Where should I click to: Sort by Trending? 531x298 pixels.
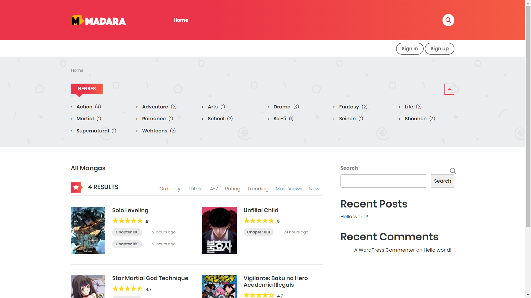point(258,189)
